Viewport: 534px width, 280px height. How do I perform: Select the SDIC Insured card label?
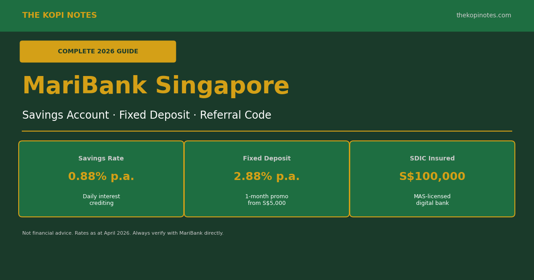(432, 159)
